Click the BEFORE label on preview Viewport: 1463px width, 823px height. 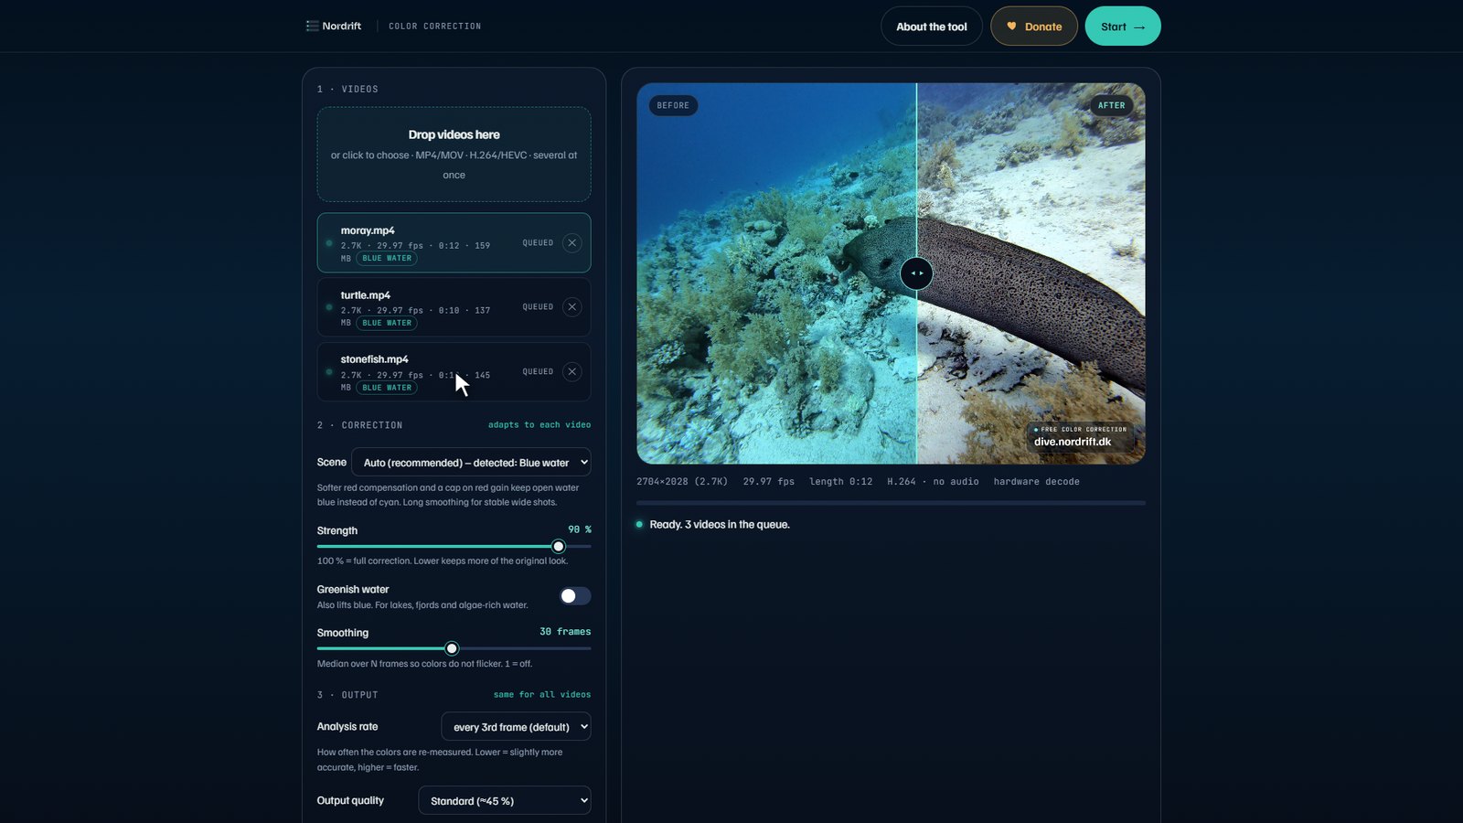(673, 105)
